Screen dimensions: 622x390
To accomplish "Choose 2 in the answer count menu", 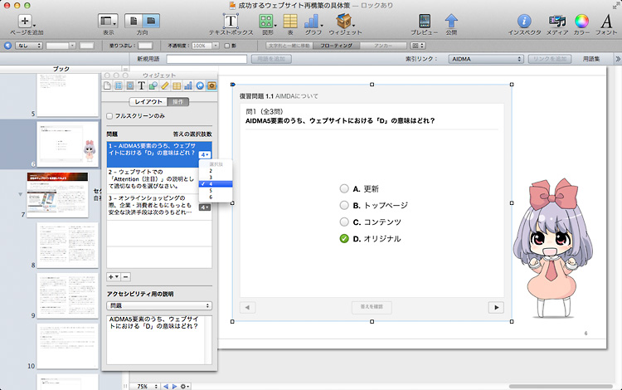I will [x=216, y=171].
